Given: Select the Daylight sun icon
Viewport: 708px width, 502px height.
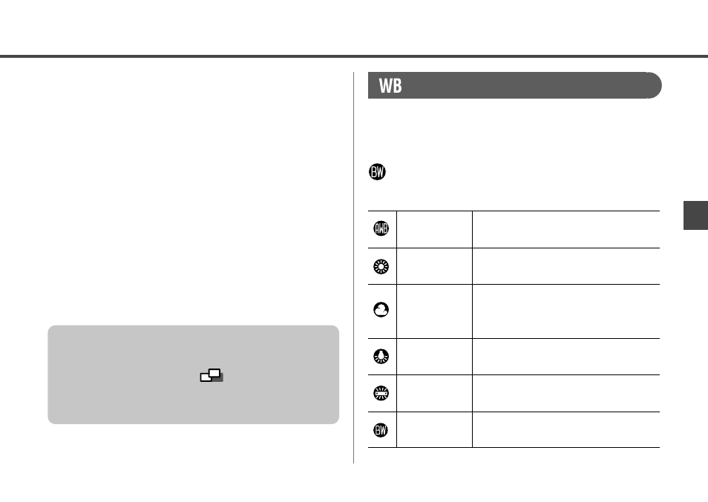Looking at the screenshot, I should pyautogui.click(x=381, y=266).
